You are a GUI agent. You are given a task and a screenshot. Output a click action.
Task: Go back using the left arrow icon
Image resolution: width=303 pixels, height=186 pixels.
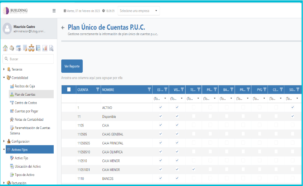click(63, 28)
